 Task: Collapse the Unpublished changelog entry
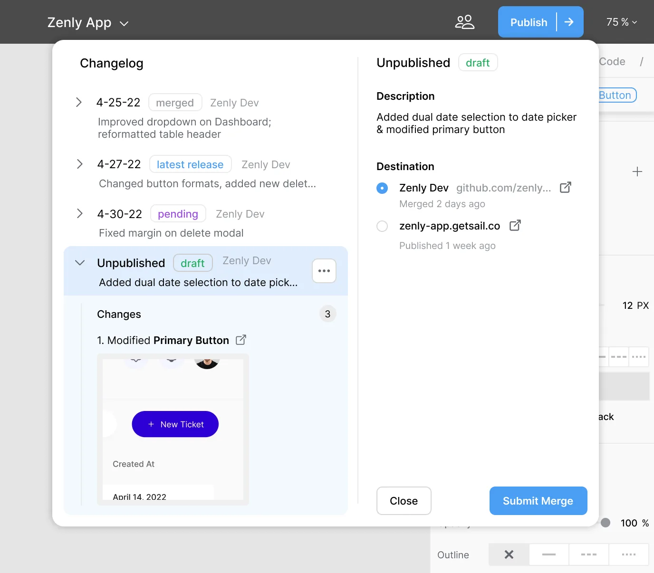coord(80,263)
